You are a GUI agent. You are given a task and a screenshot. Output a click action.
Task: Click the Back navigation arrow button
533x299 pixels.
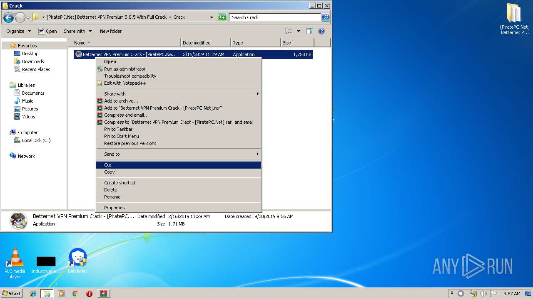8,17
